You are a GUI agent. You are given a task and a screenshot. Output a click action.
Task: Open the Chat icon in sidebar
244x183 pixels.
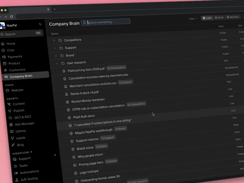[x=3, y=50]
